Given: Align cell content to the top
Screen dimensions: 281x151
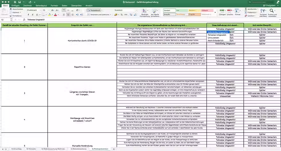Looking at the screenshot, I should 64,10.
